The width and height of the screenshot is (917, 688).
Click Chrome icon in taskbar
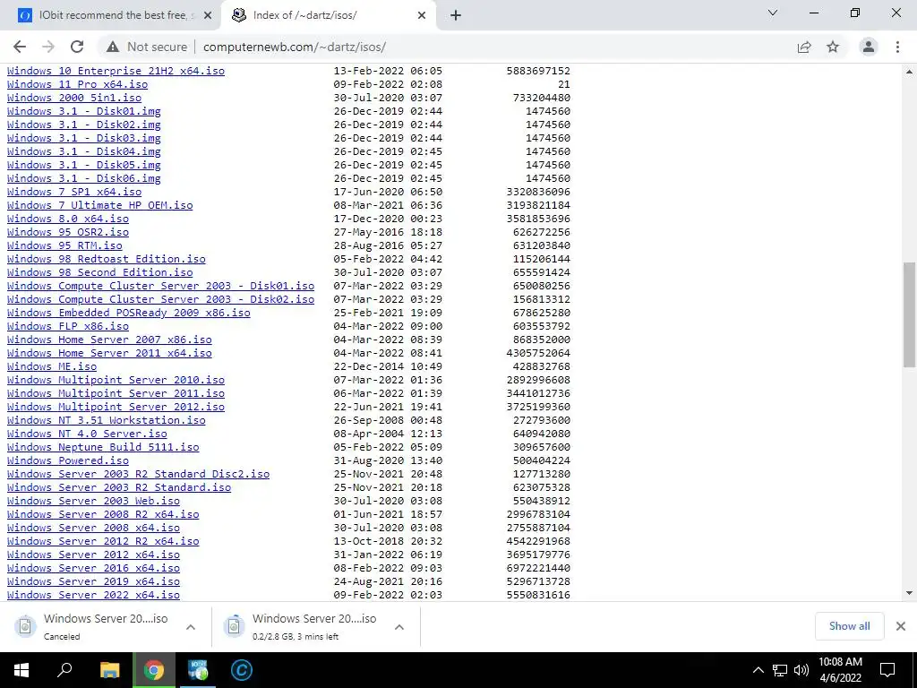point(154,670)
